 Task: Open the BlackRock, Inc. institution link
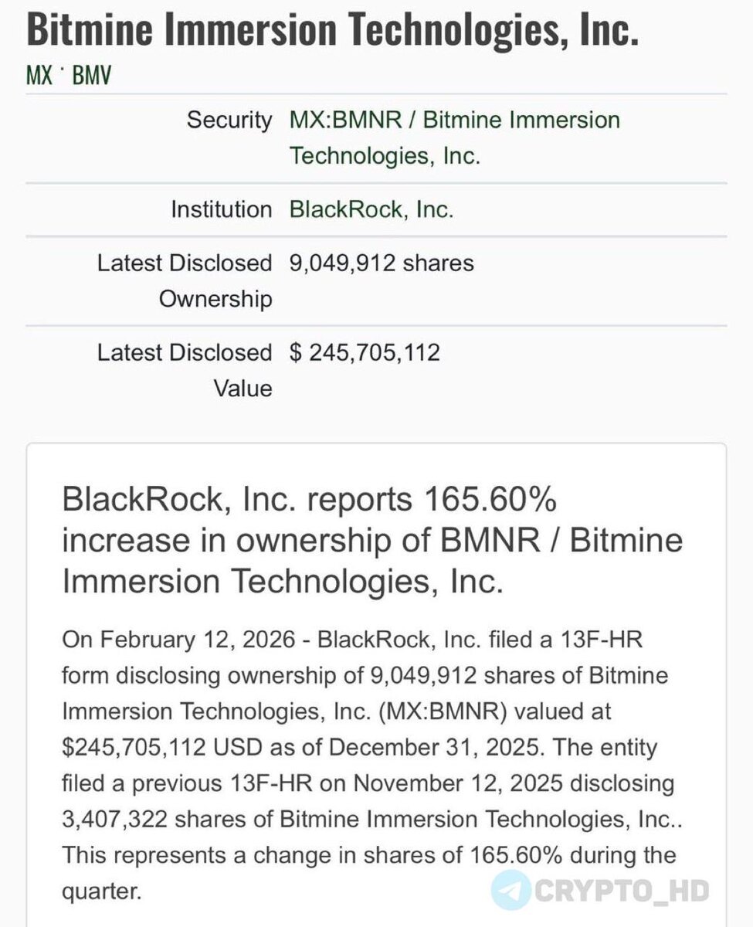point(371,209)
